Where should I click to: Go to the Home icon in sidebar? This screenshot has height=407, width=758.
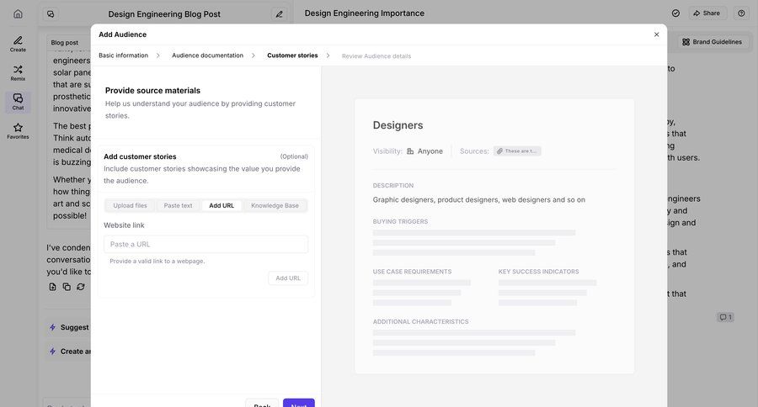pos(18,13)
